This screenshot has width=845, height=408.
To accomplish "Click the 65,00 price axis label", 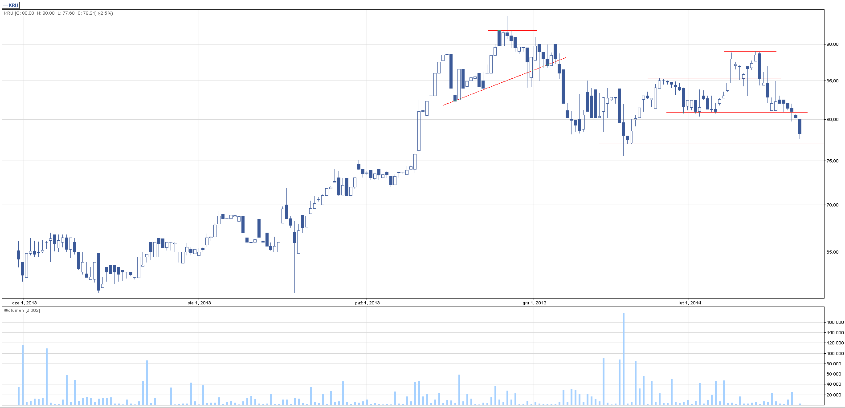I will click(833, 252).
